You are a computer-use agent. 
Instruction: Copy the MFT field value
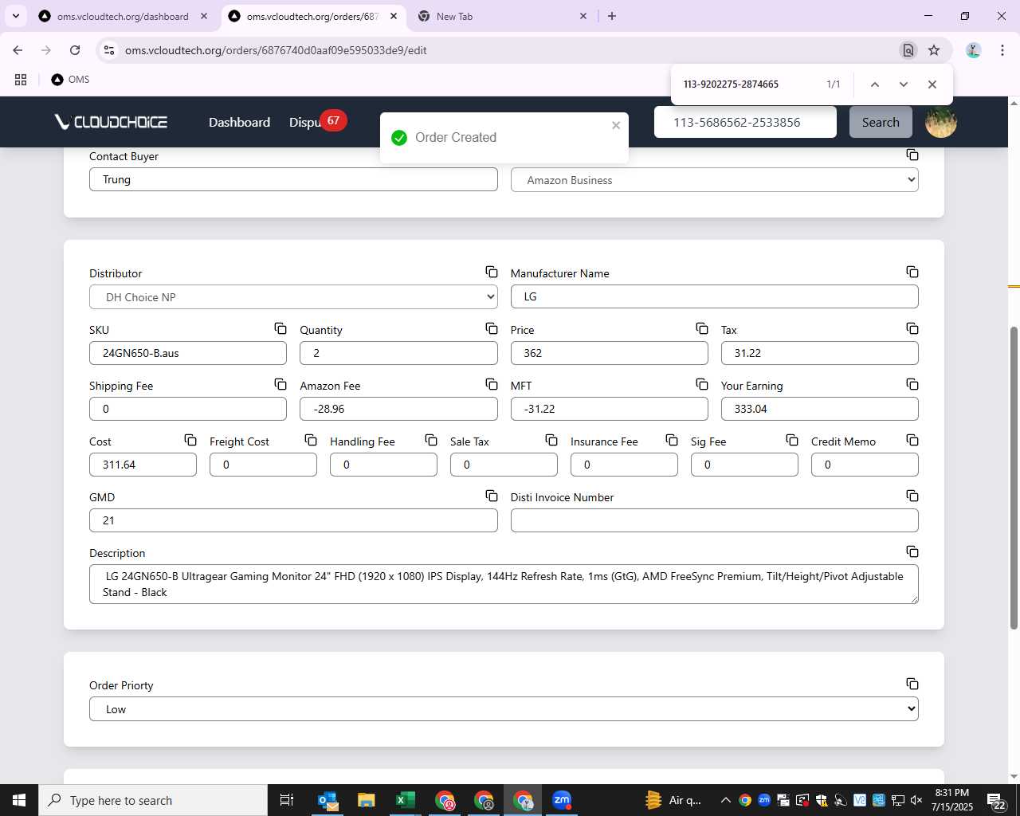click(x=702, y=384)
